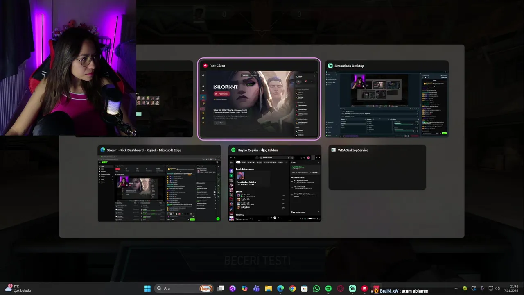
Task: Switch to the Streamlabs Desktop window thumbnail
Action: (x=387, y=99)
